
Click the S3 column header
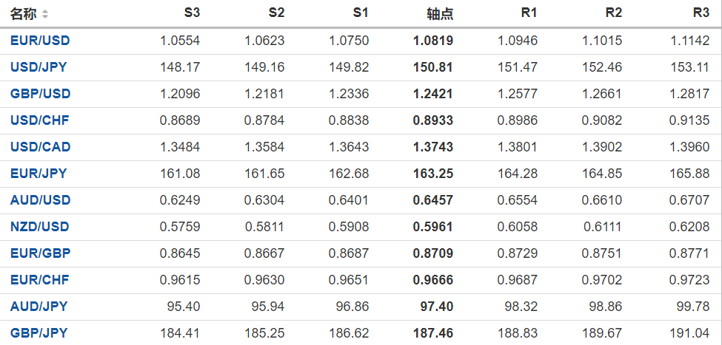pos(191,13)
